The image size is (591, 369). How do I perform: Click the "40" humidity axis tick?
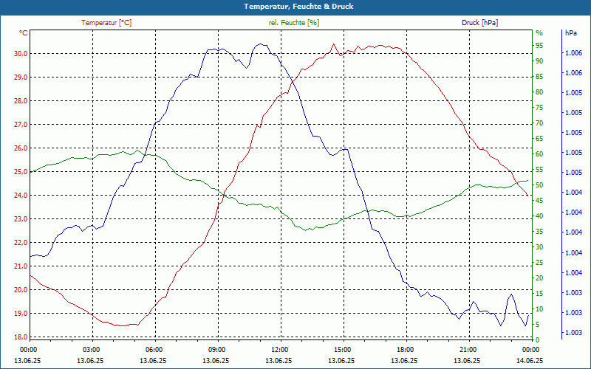click(539, 216)
